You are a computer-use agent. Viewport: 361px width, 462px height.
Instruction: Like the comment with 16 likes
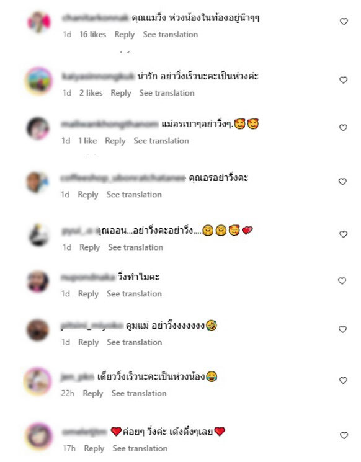[344, 22]
